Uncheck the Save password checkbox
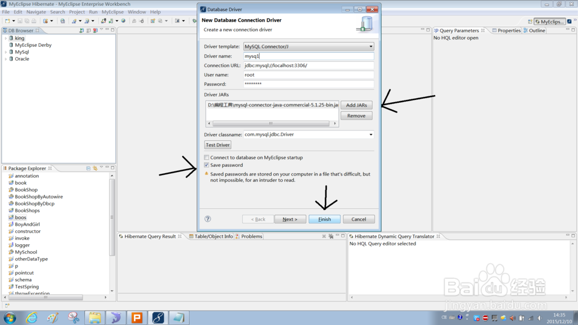The height and width of the screenshot is (325, 578). 206,165
